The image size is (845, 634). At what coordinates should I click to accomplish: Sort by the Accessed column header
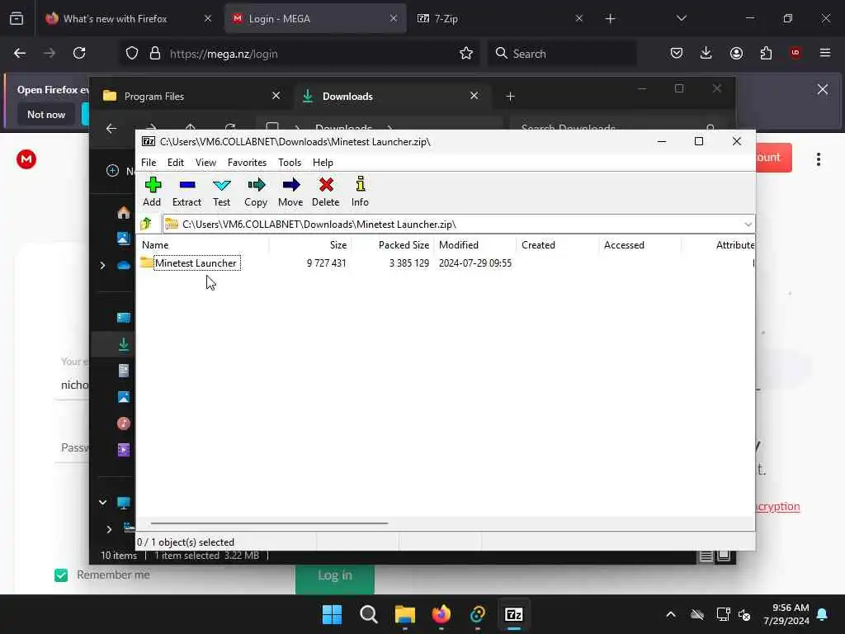tap(640, 244)
